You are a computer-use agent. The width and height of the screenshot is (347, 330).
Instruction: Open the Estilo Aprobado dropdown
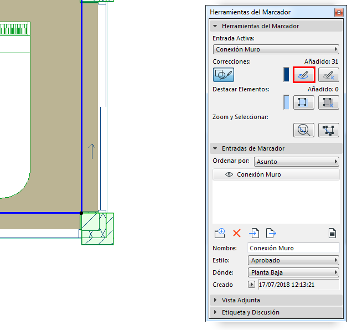click(293, 260)
